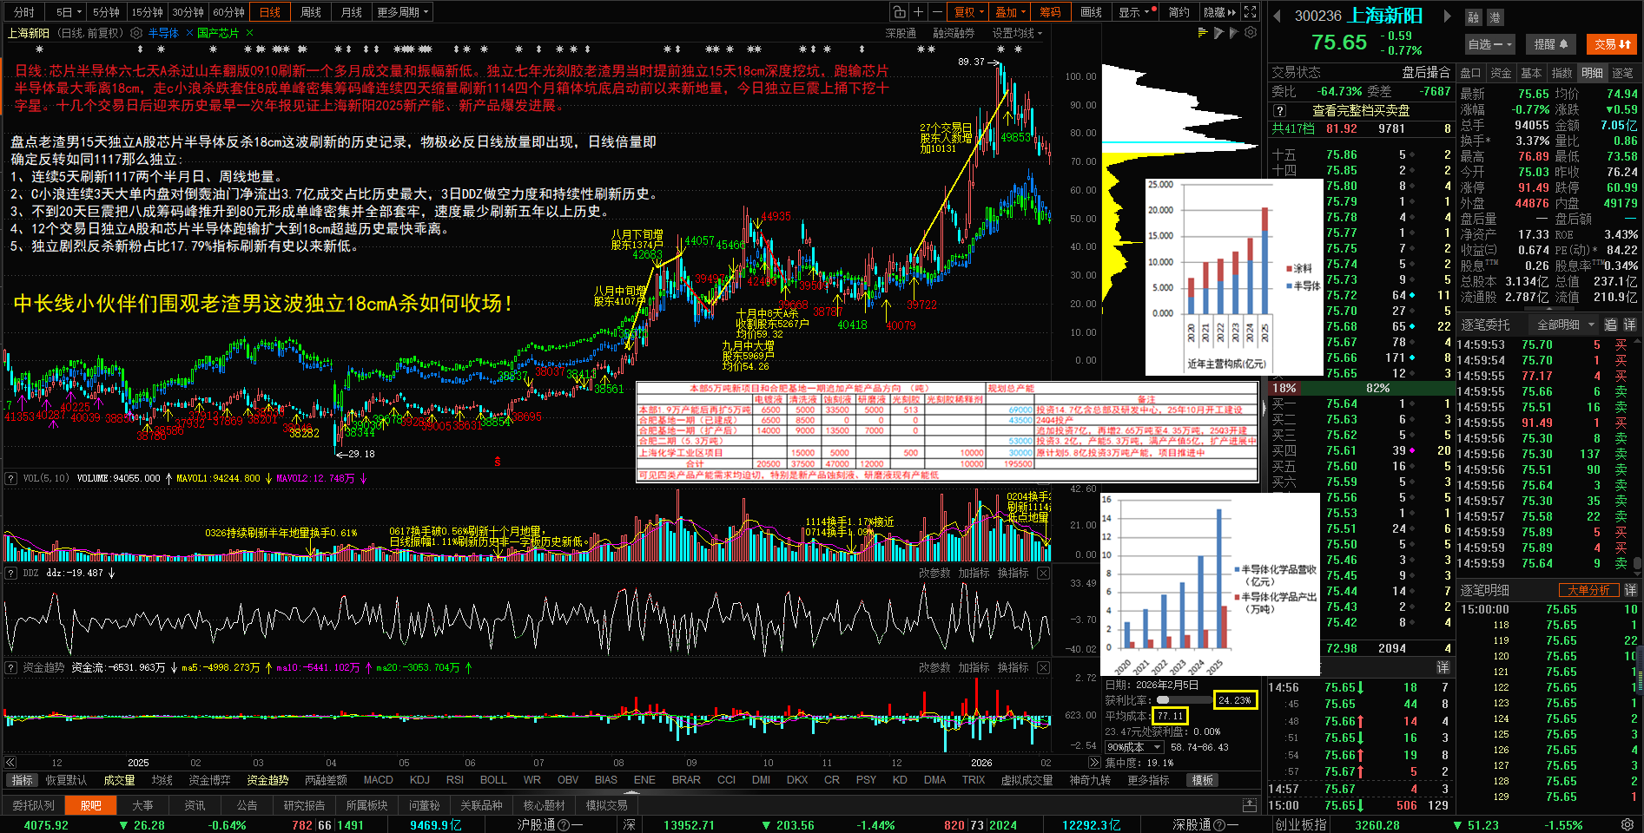Image resolution: width=1644 pixels, height=833 pixels.
Task: Click the yellow list lines icon above chart
Action: coord(1203,33)
